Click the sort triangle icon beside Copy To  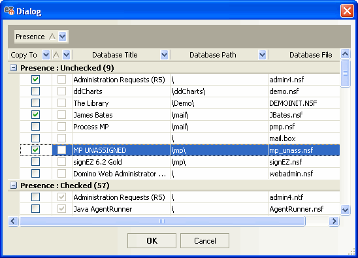(56, 55)
